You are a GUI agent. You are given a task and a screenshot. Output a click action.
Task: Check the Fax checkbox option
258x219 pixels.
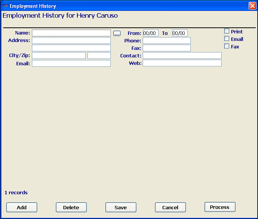(x=226, y=46)
